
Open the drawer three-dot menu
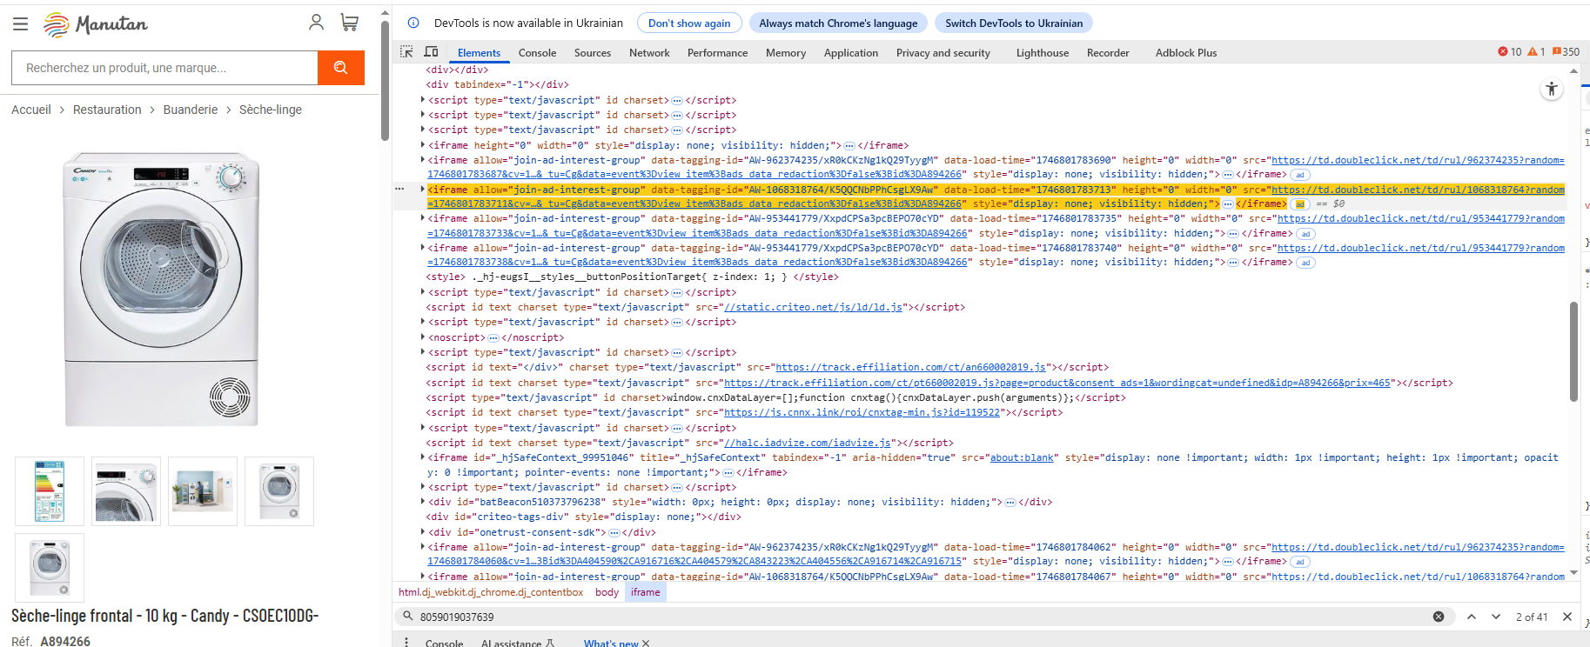(406, 642)
